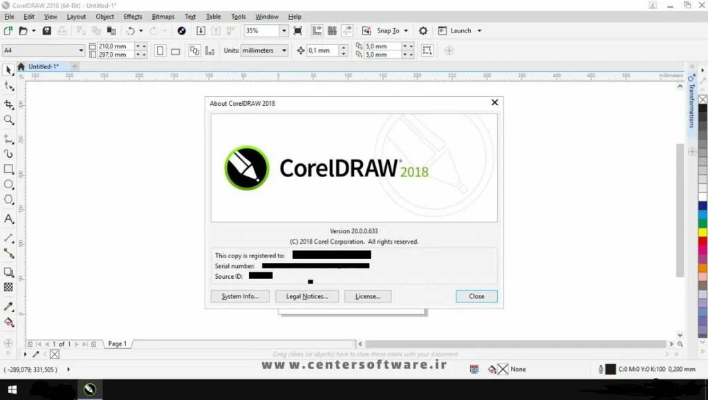The image size is (708, 400).
Task: Expand the Snap To dropdown
Action: (406, 30)
